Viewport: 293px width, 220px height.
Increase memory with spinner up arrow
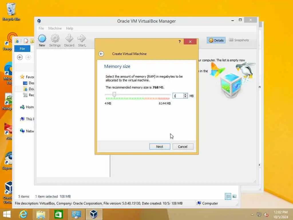click(x=185, y=95)
